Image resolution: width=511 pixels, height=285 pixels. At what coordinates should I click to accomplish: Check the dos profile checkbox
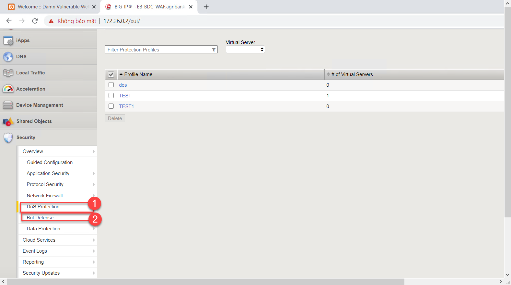(x=111, y=85)
